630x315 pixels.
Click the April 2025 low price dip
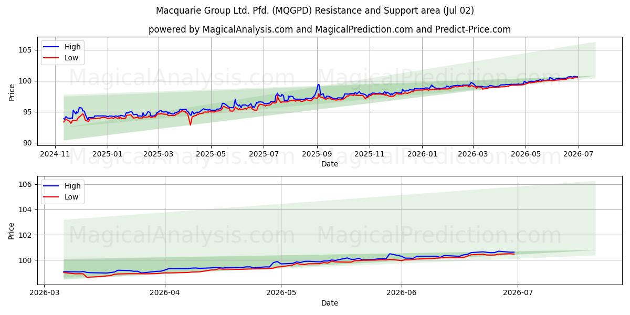(190, 124)
